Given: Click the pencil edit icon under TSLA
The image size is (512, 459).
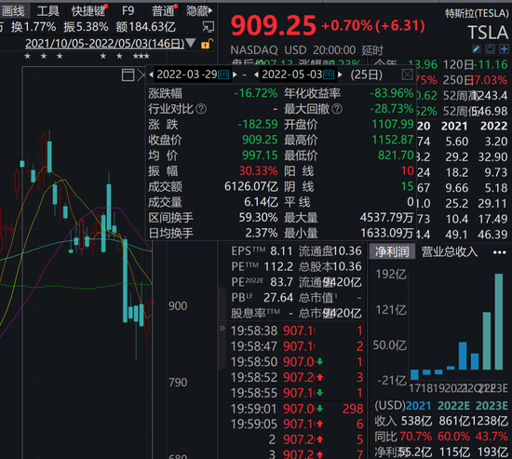Looking at the screenshot, I should (x=477, y=49).
